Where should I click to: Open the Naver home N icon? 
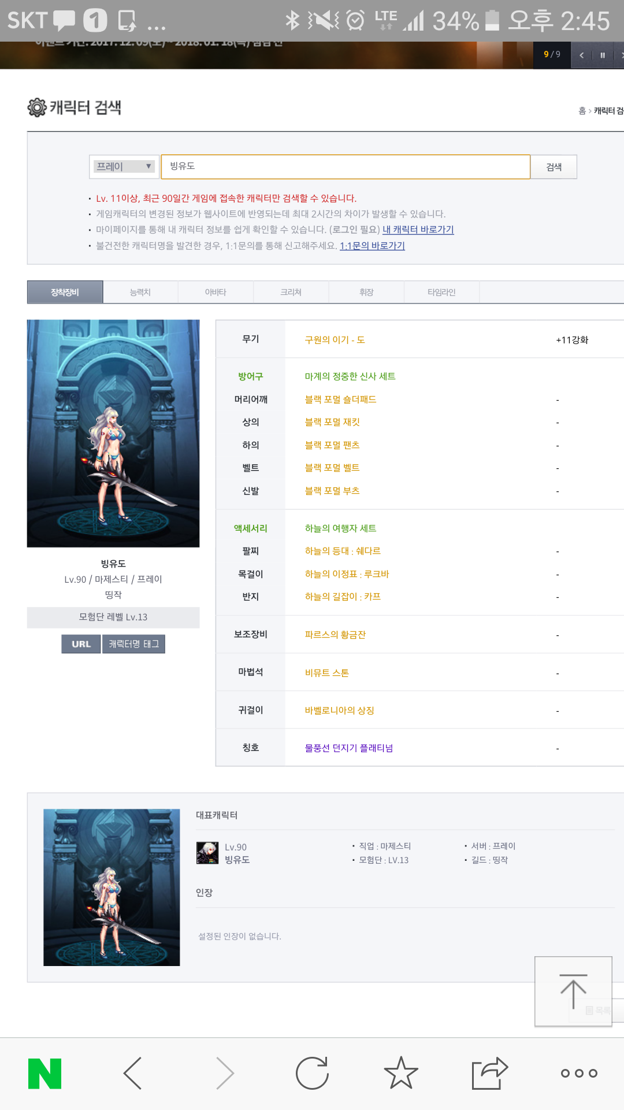(x=44, y=1074)
